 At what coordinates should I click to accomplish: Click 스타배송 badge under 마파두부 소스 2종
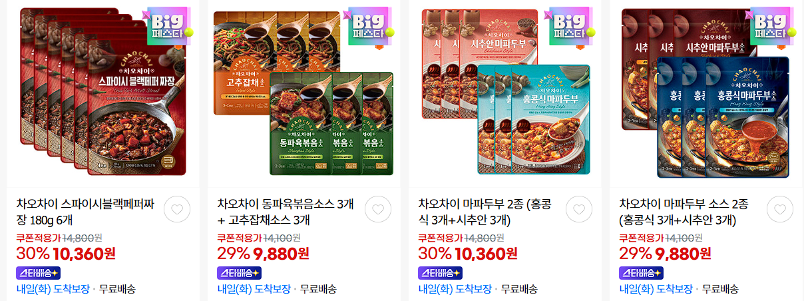(x=641, y=272)
